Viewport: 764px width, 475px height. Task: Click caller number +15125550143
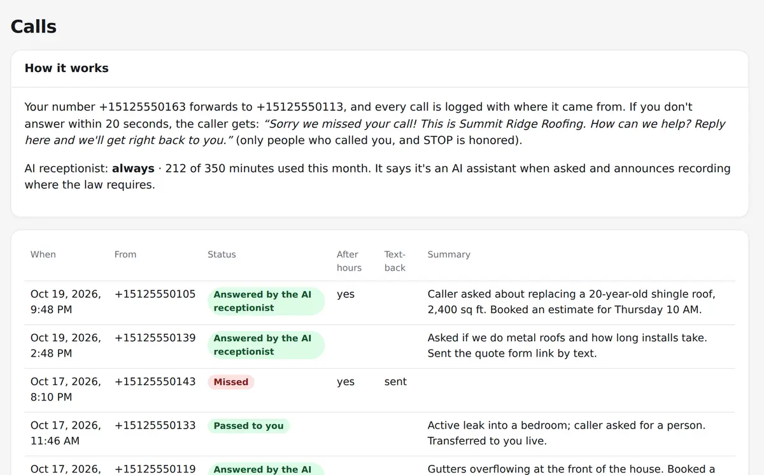click(x=155, y=381)
